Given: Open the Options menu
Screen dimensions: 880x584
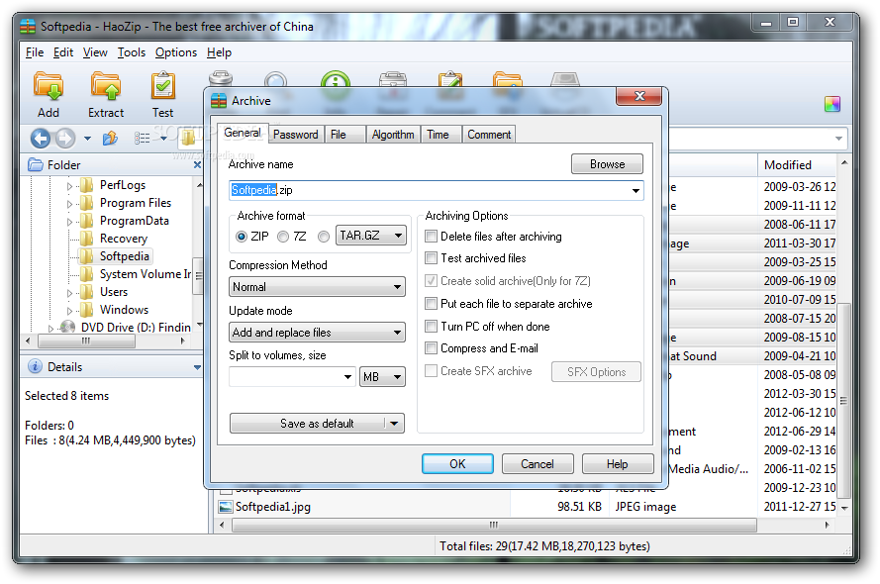Looking at the screenshot, I should (x=176, y=52).
